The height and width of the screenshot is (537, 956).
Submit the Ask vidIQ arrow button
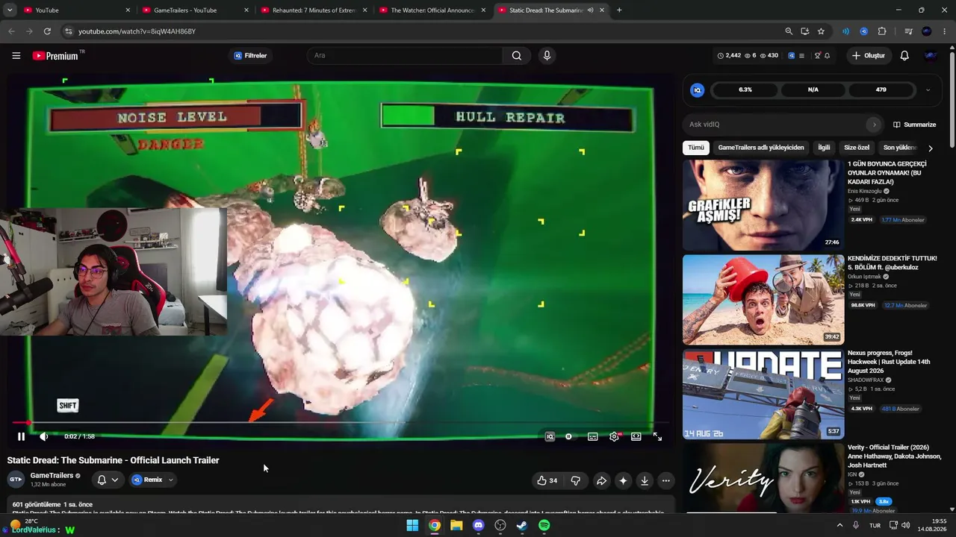pos(874,125)
